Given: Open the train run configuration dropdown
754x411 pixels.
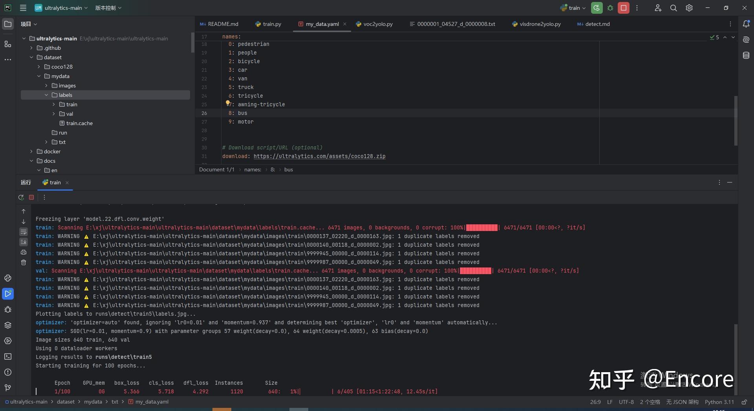Looking at the screenshot, I should [573, 8].
